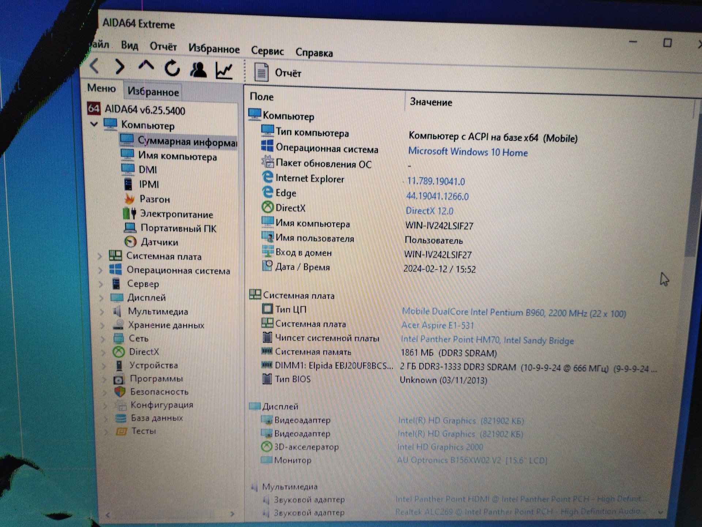The width and height of the screenshot is (702, 527).
Task: Expand the Дисплей tree node
Action: pyautogui.click(x=102, y=298)
